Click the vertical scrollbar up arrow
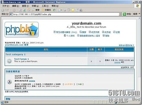Viewport: 142px width, 105px height. coord(139,18)
